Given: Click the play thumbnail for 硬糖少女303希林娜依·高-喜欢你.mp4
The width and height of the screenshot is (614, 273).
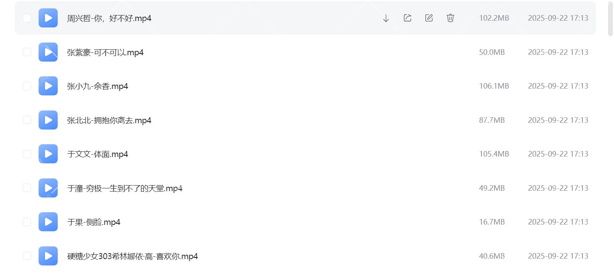Looking at the screenshot, I should tap(48, 256).
